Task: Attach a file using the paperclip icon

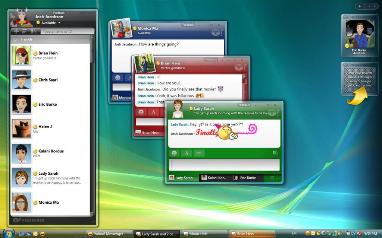Action: click(x=199, y=153)
